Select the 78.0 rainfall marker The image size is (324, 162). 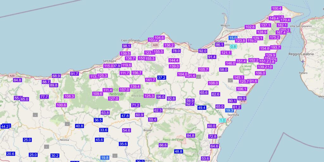(176, 51)
